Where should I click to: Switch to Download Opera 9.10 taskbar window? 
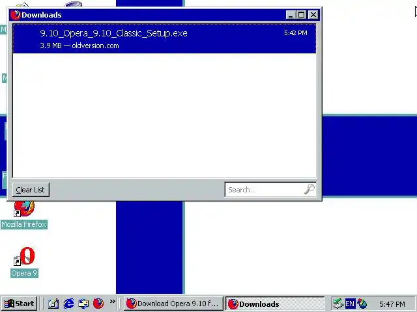[x=173, y=304]
